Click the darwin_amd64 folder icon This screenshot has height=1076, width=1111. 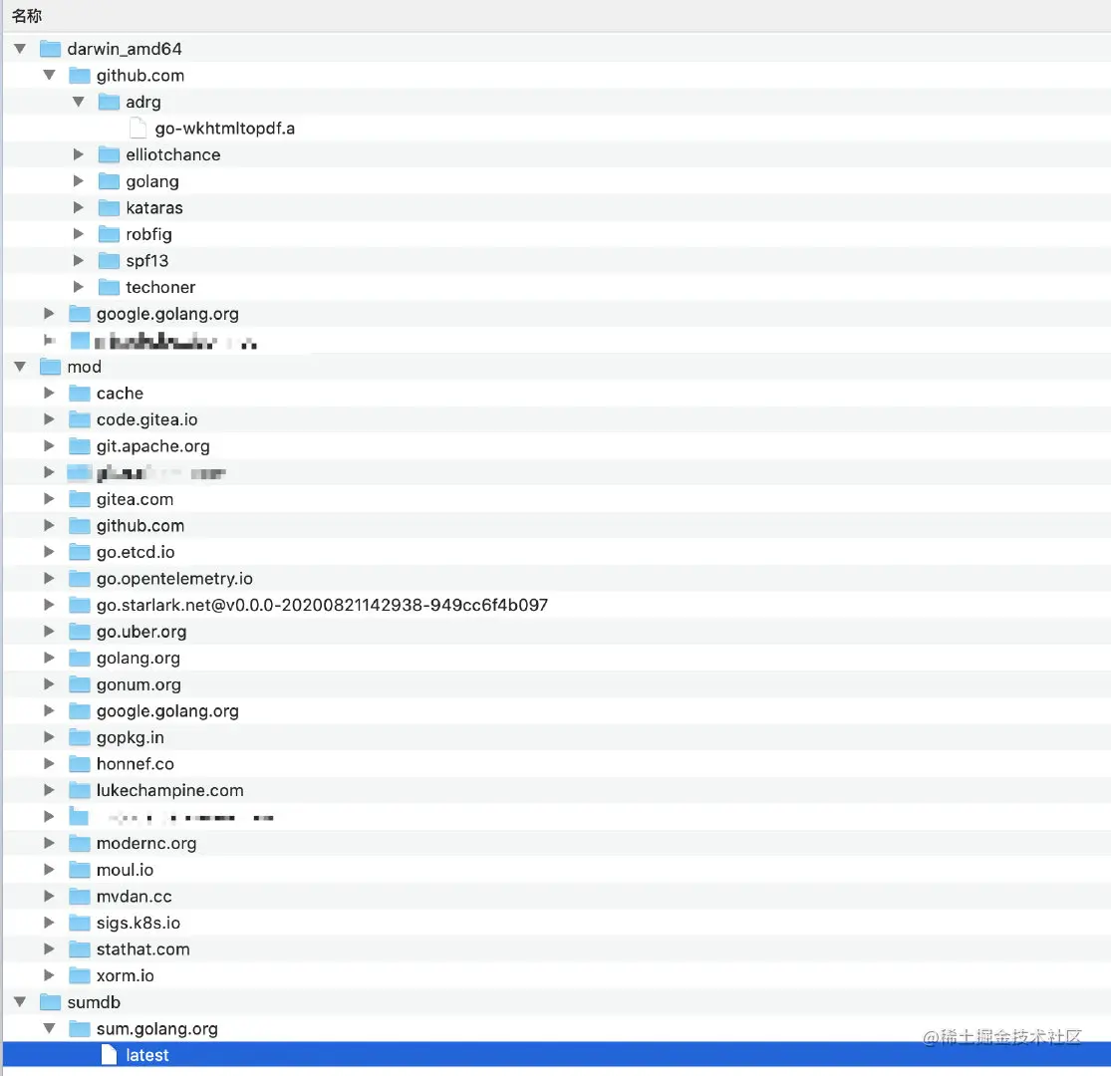pyautogui.click(x=50, y=49)
